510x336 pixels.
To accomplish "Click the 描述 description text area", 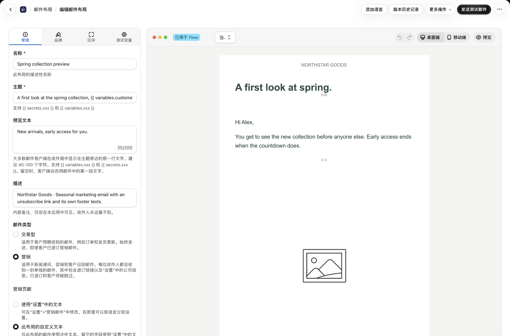I will click(x=75, y=198).
